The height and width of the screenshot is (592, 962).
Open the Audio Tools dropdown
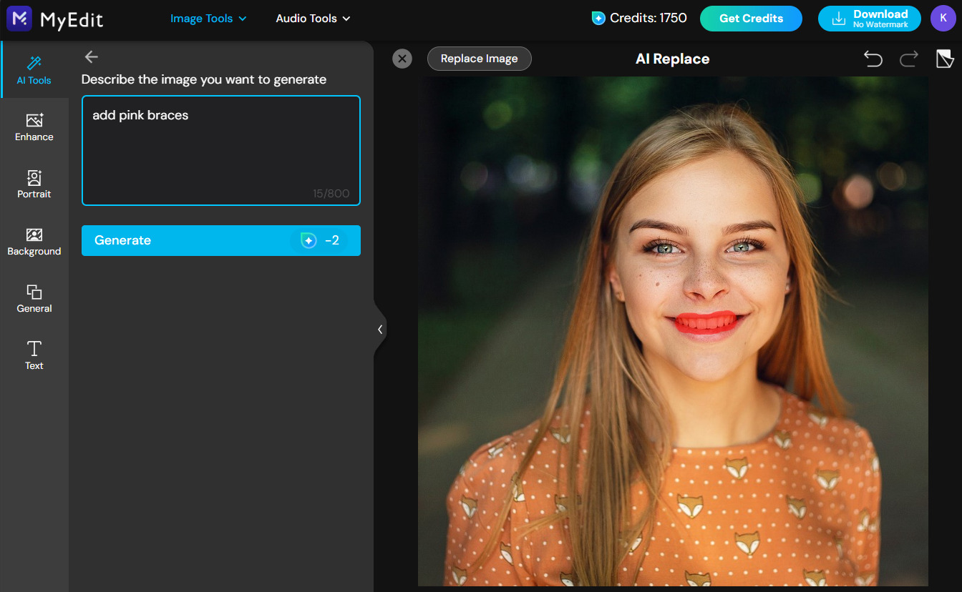[313, 18]
